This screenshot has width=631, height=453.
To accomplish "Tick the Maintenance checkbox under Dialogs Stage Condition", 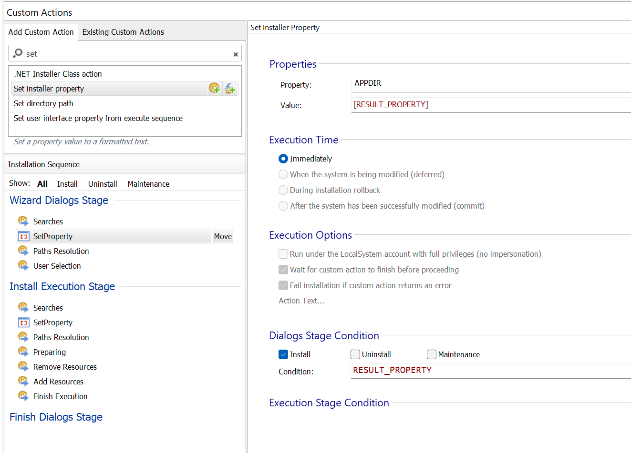I will point(432,354).
